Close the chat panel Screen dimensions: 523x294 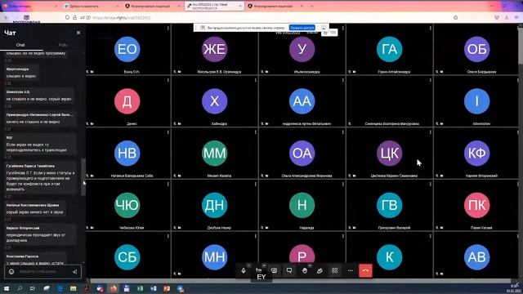(78, 33)
